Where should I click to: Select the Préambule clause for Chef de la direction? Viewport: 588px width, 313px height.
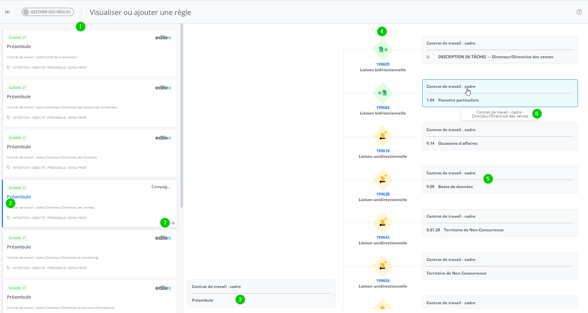click(x=90, y=53)
